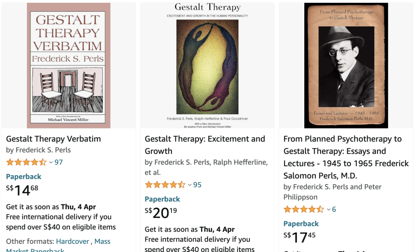Expand rating chevron beside 6 reviews
The height and width of the screenshot is (252, 416).
pos(328,210)
